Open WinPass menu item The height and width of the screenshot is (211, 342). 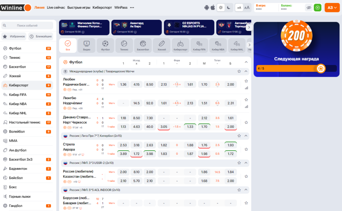(121, 7)
